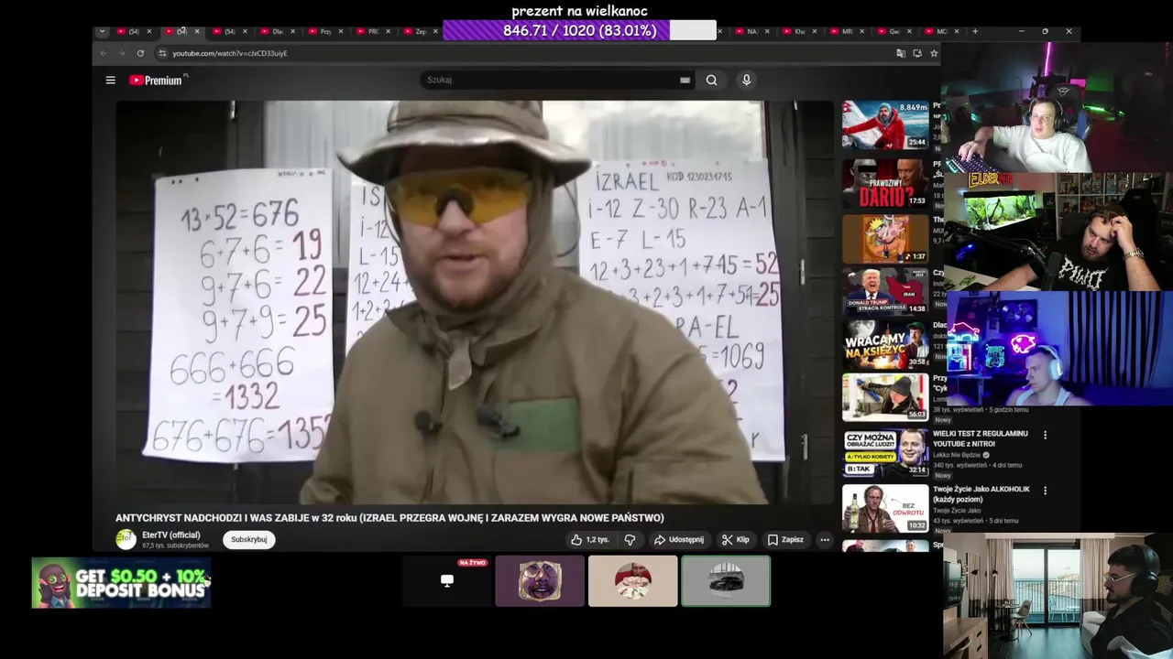The image size is (1173, 659).
Task: Open 'Twoje Życie Jako ALKOHOLIK' video title
Action: [981, 494]
